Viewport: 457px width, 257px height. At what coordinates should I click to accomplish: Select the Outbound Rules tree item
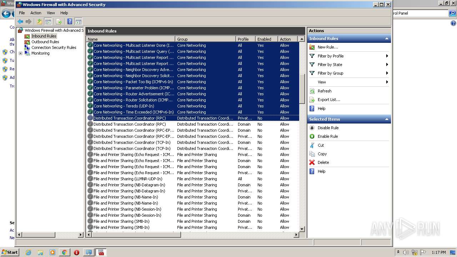45,42
